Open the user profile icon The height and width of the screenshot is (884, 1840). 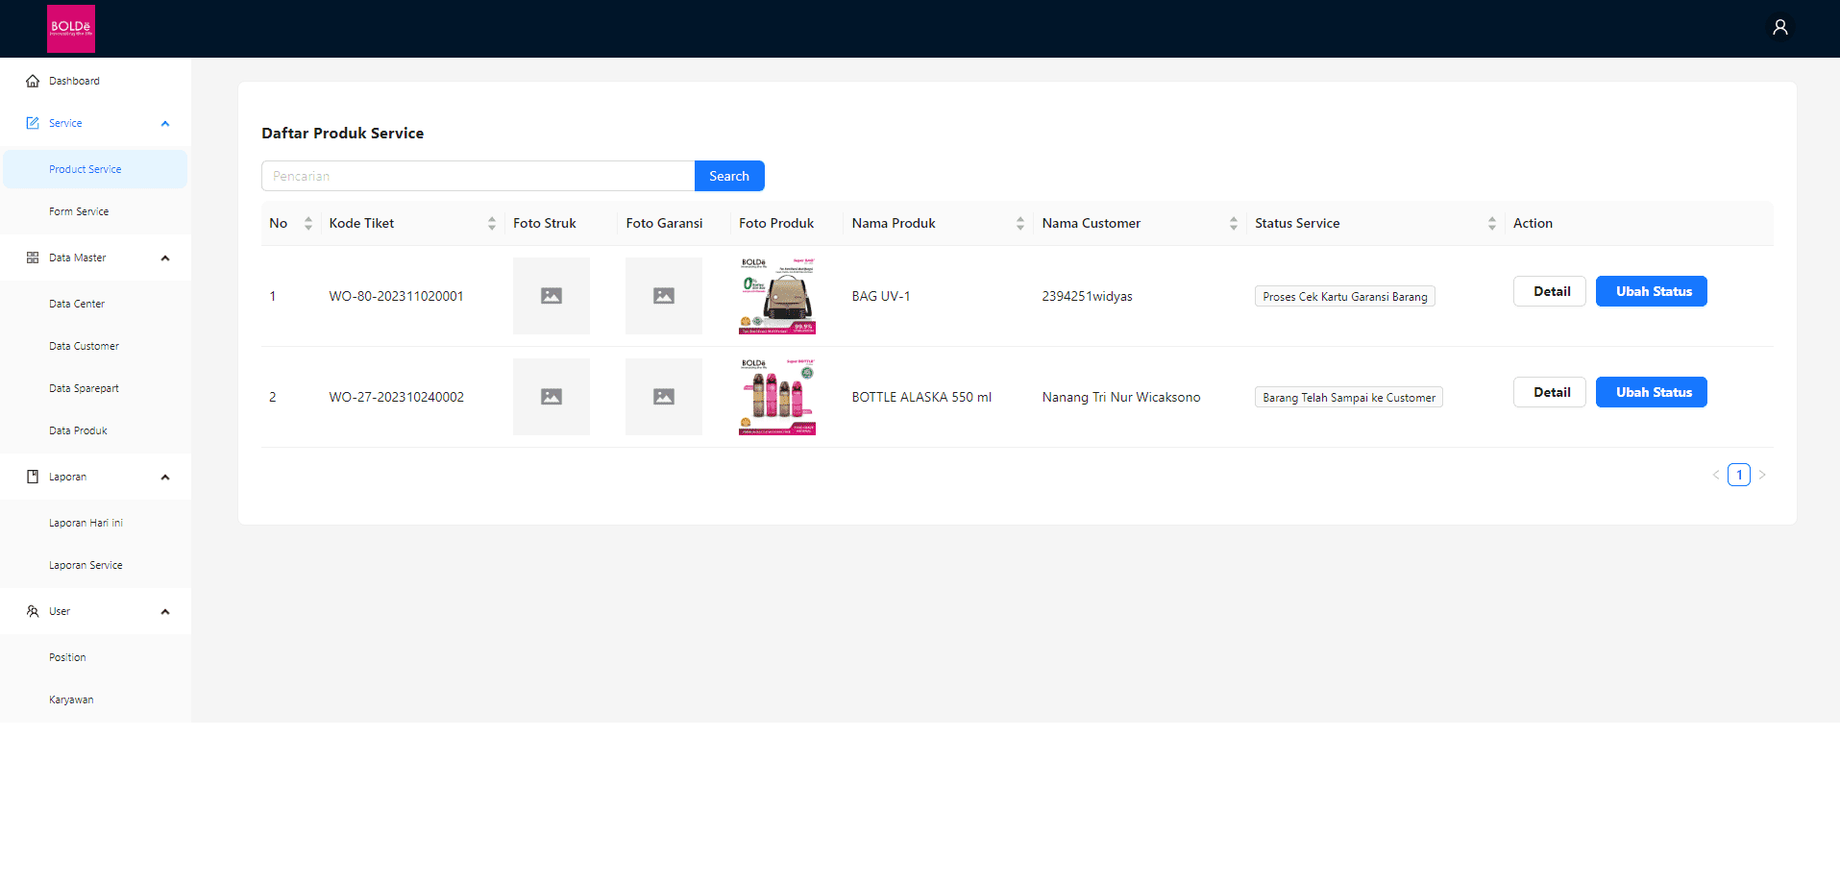pos(1779,27)
